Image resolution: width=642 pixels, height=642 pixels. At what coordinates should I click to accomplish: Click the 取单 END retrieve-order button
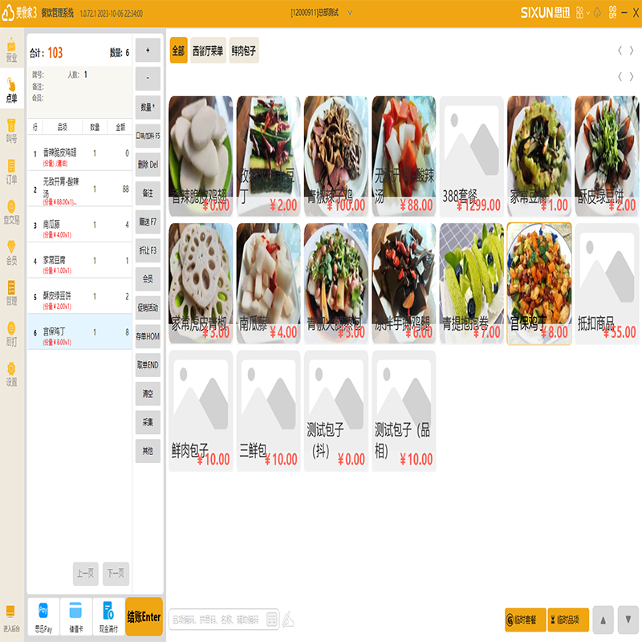(x=148, y=365)
